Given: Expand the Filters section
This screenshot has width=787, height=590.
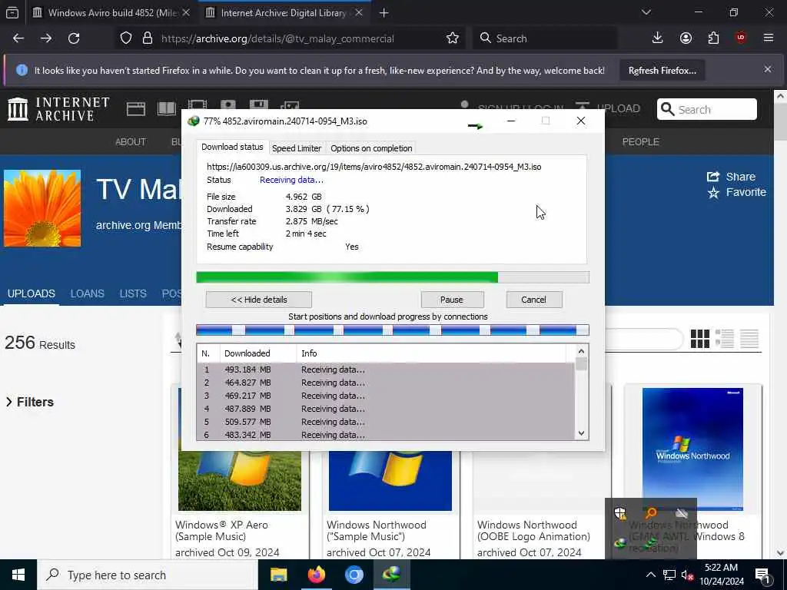Looking at the screenshot, I should (30, 402).
